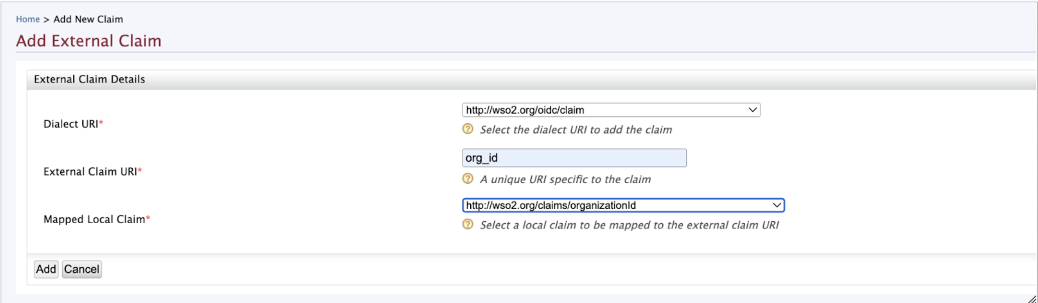Click the hint text about selecting dialect URI
The height and width of the screenshot is (303, 1038).
(x=576, y=130)
